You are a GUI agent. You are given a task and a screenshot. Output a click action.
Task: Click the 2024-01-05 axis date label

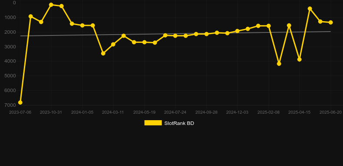point(82,112)
